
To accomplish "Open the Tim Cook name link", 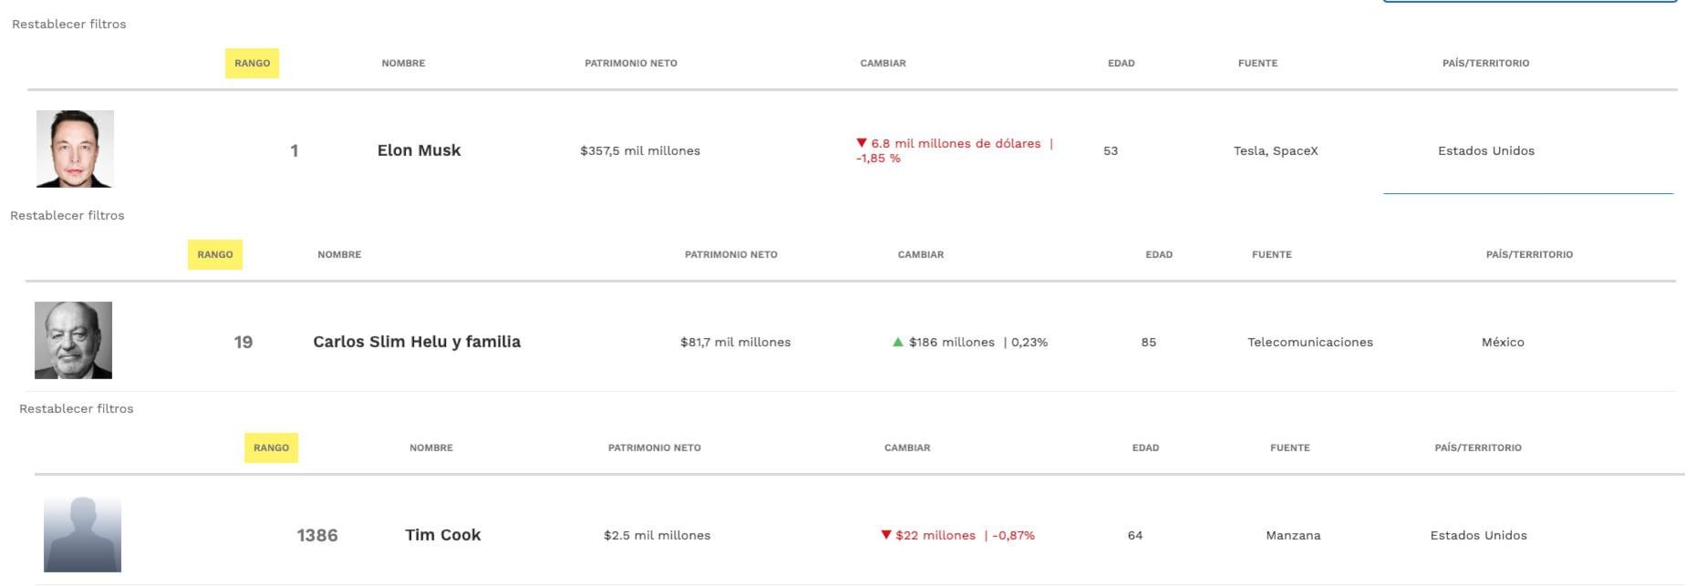I will (443, 535).
